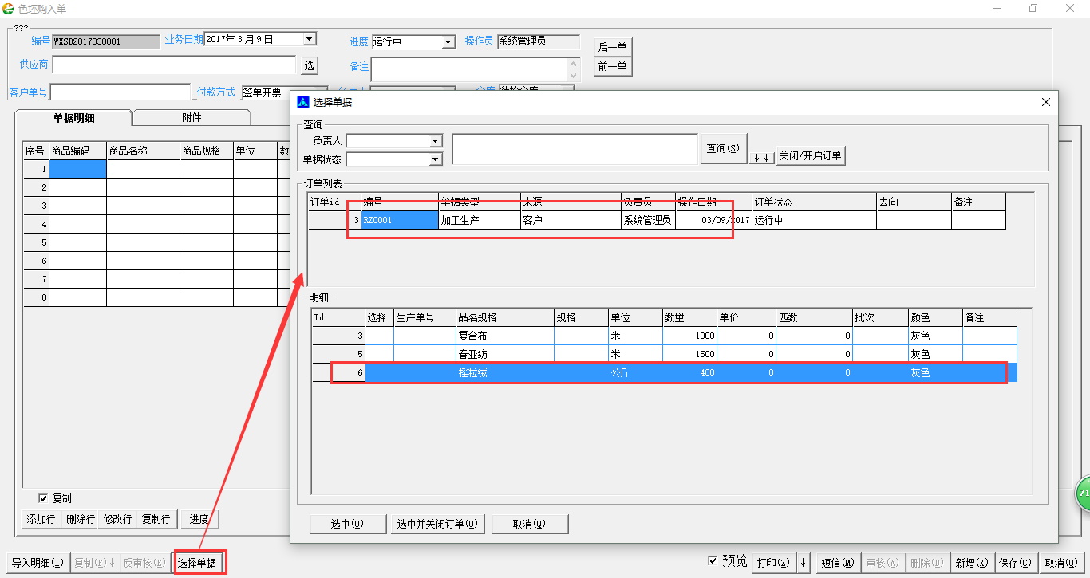Click the 保存(C) button
The height and width of the screenshot is (578, 1090).
tap(1016, 563)
